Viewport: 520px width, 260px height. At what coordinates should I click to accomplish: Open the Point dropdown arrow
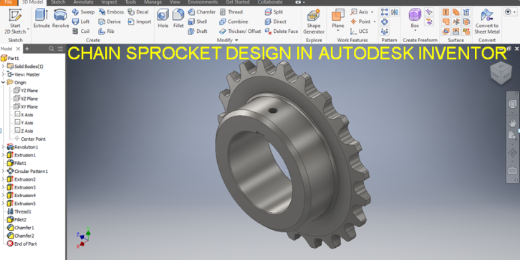(x=375, y=21)
